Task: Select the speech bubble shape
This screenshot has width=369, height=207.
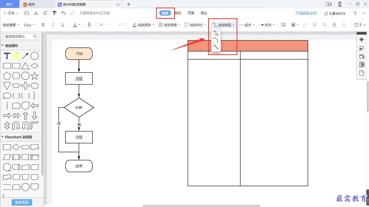Action: click(x=7, y=96)
